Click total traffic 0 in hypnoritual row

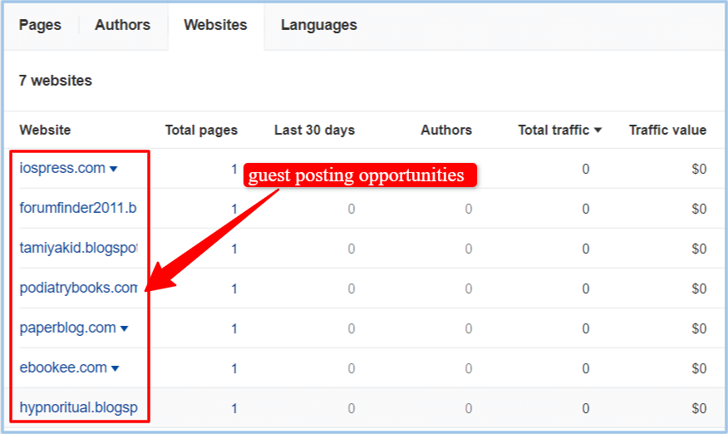(x=586, y=409)
